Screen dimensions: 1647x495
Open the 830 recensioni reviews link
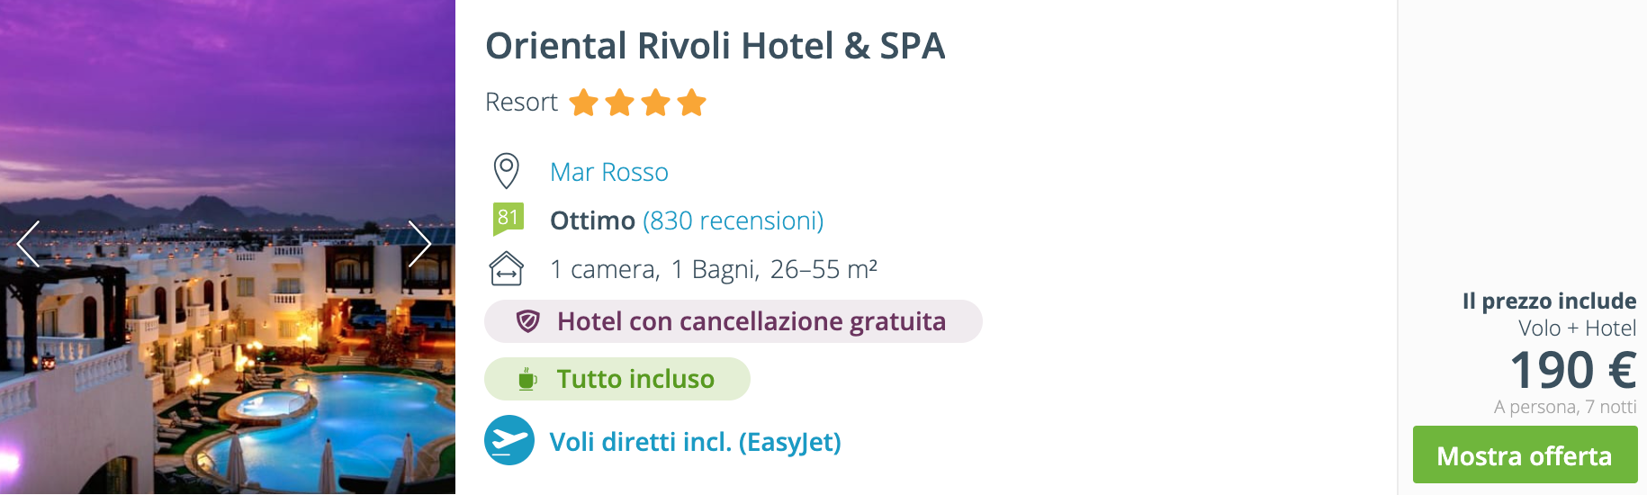733,220
